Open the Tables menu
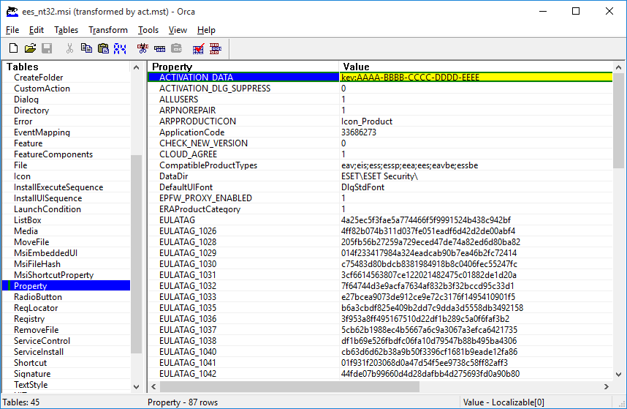This screenshot has height=409, width=627. click(66, 30)
